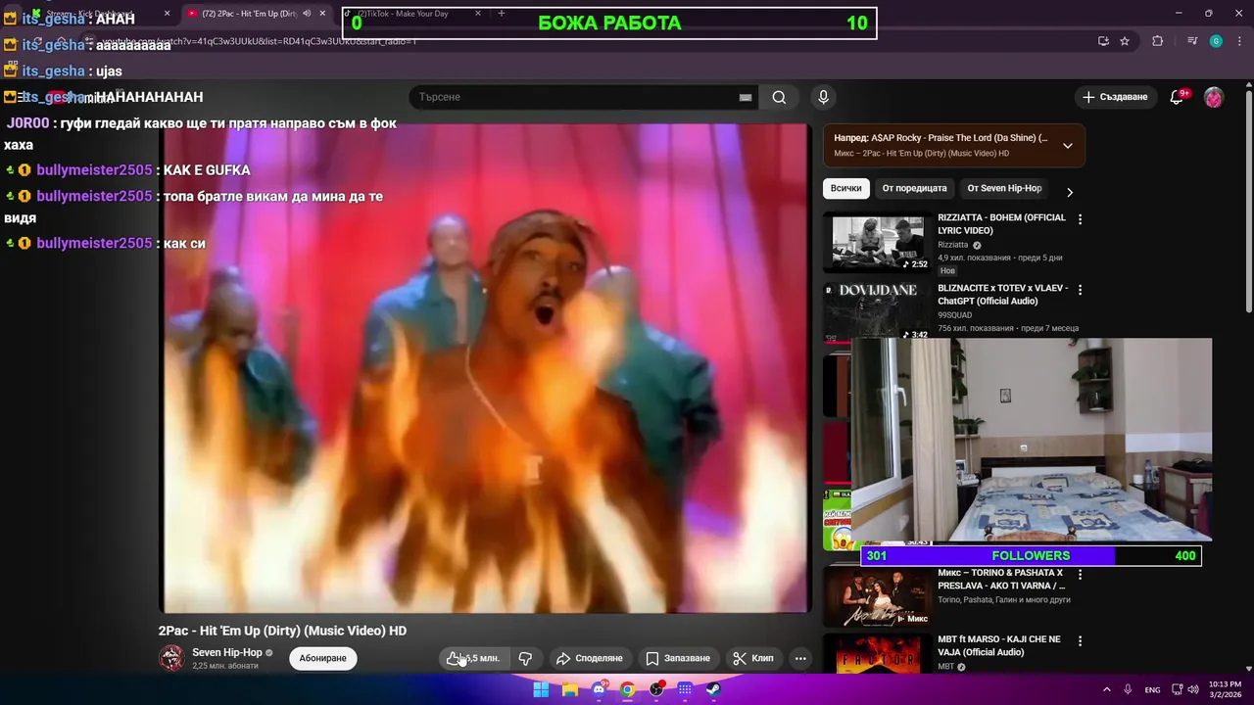The width and height of the screenshot is (1254, 705).
Task: Show more filter chips arrow
Action: [1069, 192]
